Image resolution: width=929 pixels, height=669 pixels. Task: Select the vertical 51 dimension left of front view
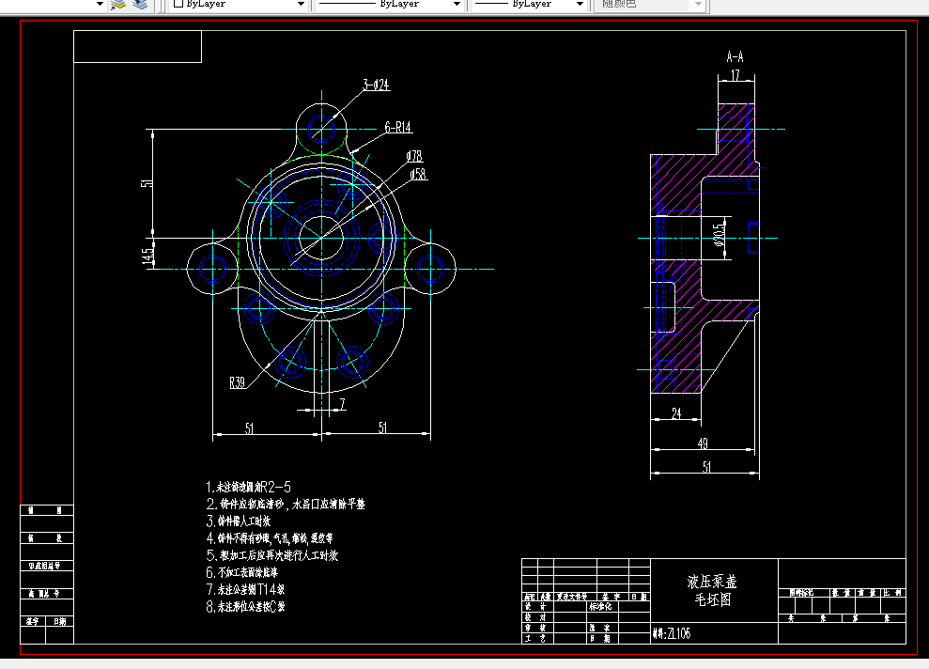click(x=147, y=184)
